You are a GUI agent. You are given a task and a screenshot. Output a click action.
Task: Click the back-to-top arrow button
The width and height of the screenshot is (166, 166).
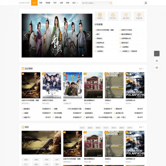tap(157, 53)
